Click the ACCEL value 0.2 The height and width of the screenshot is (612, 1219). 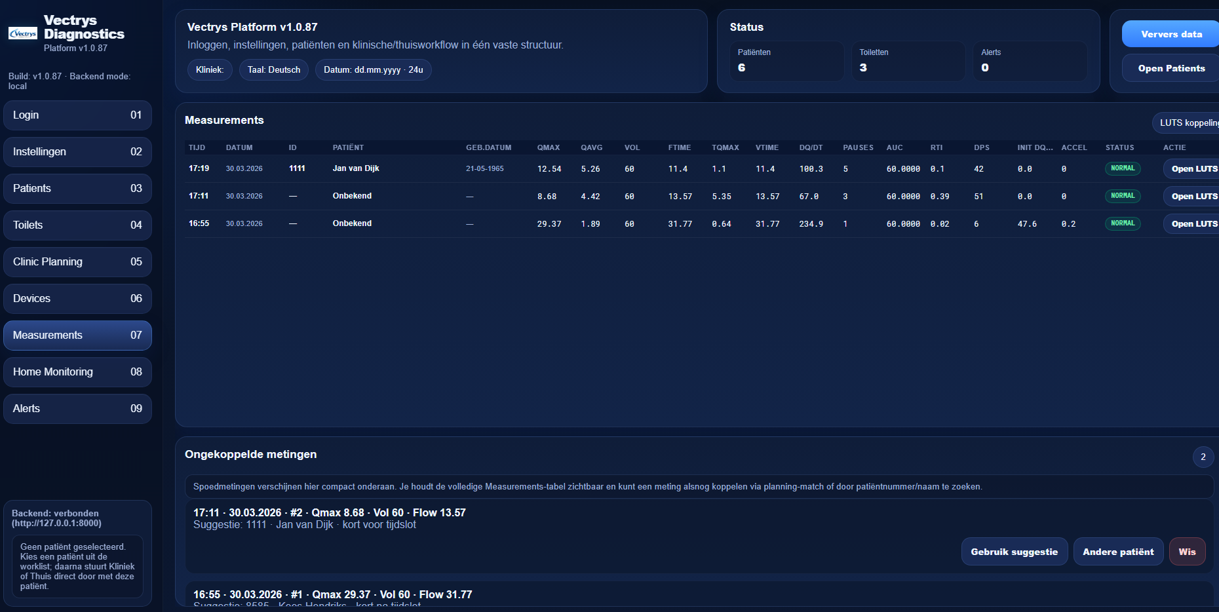1068,224
